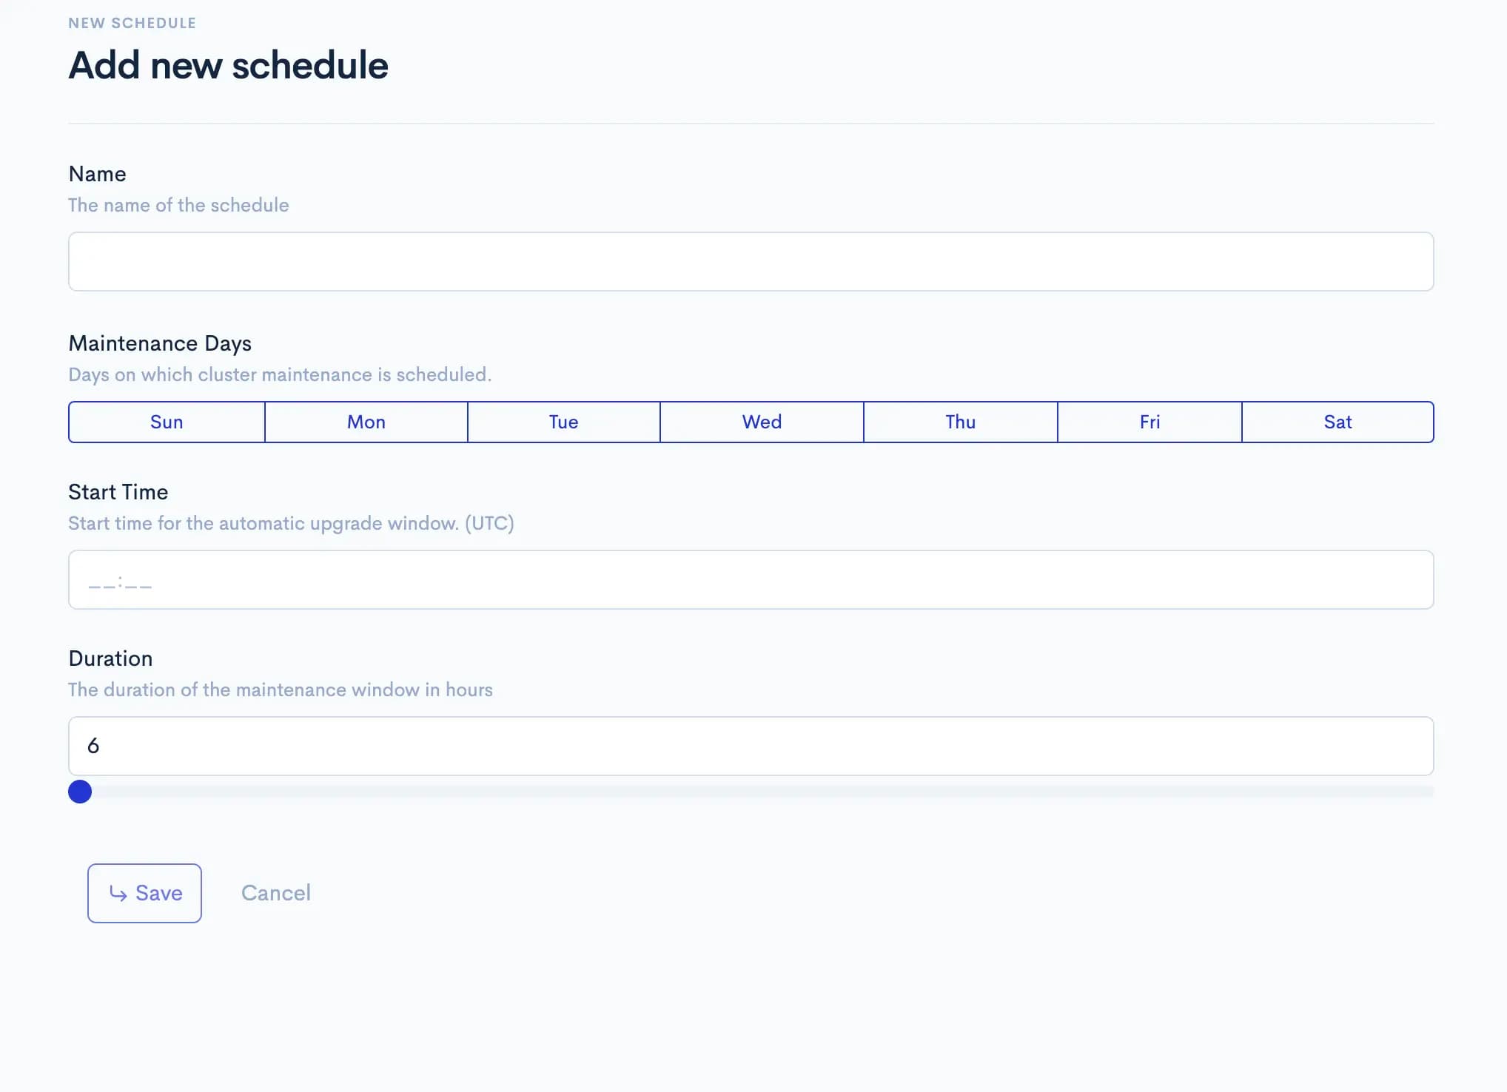Click the Add new schedule heading
The width and height of the screenshot is (1507, 1092).
click(x=228, y=65)
